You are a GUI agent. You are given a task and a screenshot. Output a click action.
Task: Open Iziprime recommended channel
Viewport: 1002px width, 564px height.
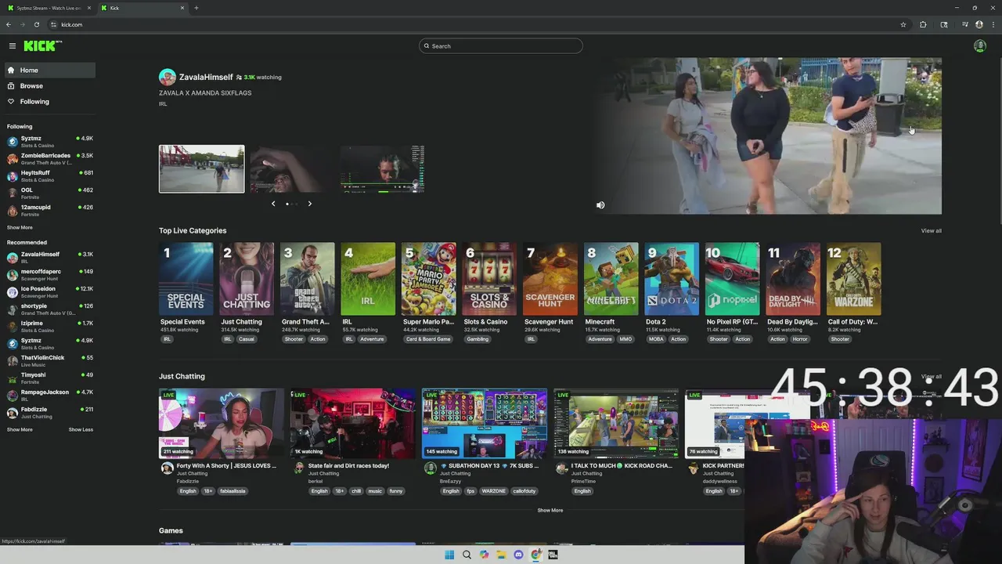50,327
